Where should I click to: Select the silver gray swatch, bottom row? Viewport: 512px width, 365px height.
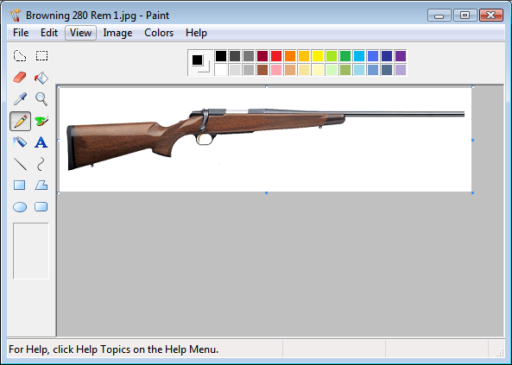point(249,70)
